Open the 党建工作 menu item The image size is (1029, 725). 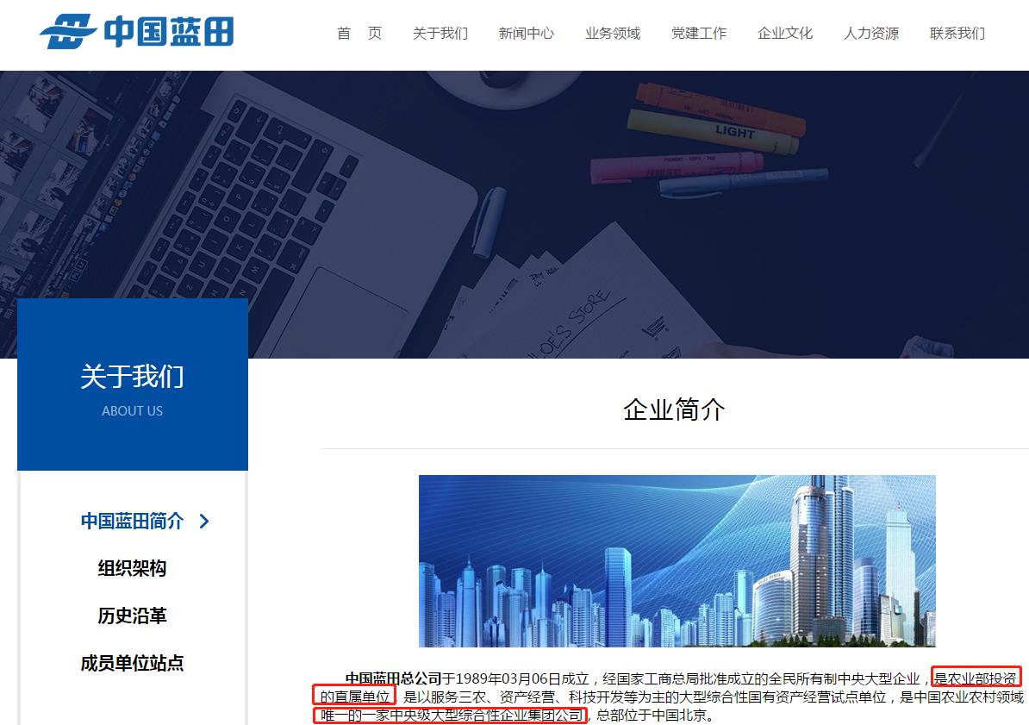click(x=698, y=34)
